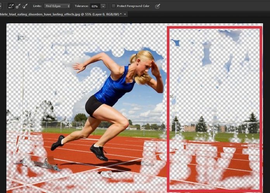
Task: Select the Sampling: Background Swatch icon
Action: click(25, 6)
